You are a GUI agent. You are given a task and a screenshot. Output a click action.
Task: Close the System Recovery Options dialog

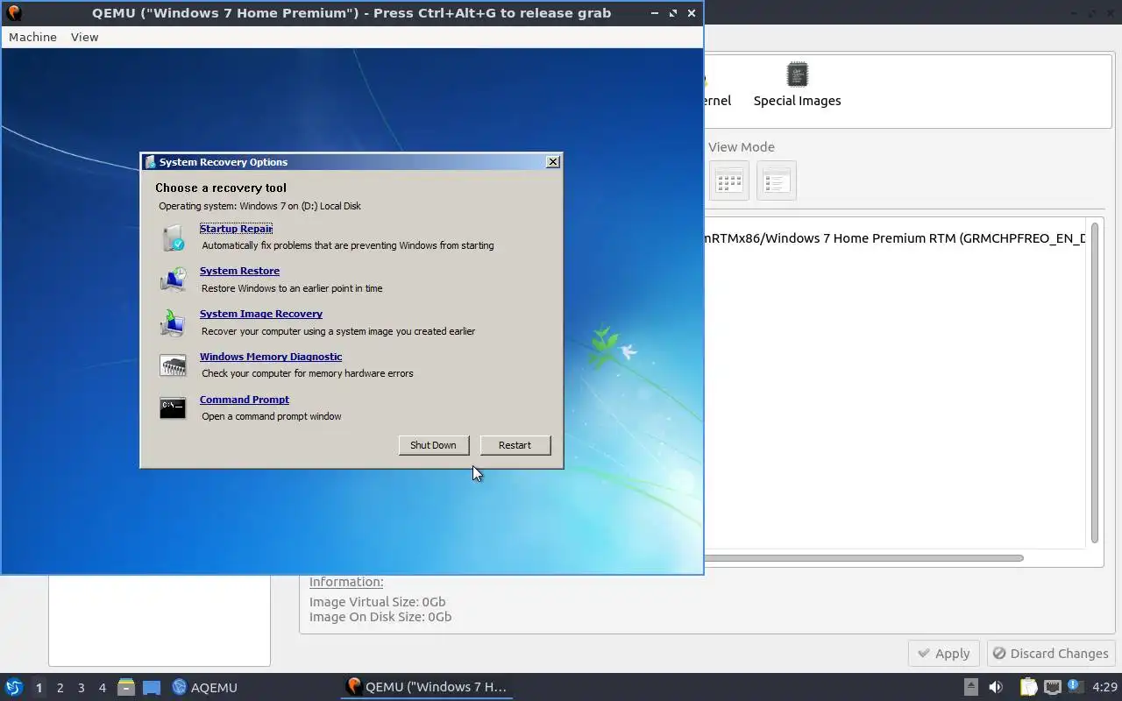coord(553,162)
